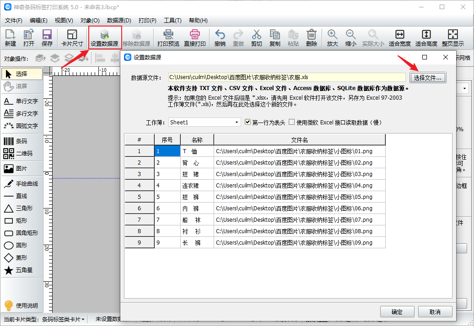Toggle the 第一行为表头 checkbox
The image size is (474, 326).
coord(248,122)
